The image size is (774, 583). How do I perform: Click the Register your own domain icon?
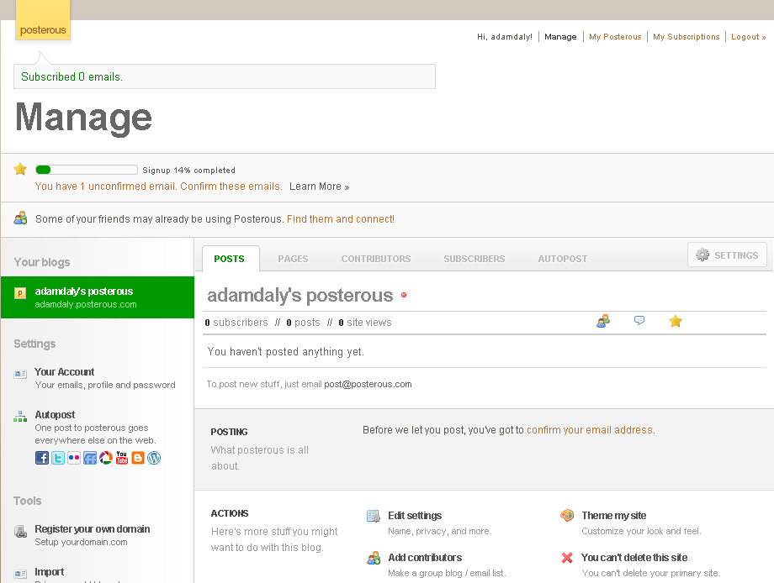pyautogui.click(x=20, y=532)
